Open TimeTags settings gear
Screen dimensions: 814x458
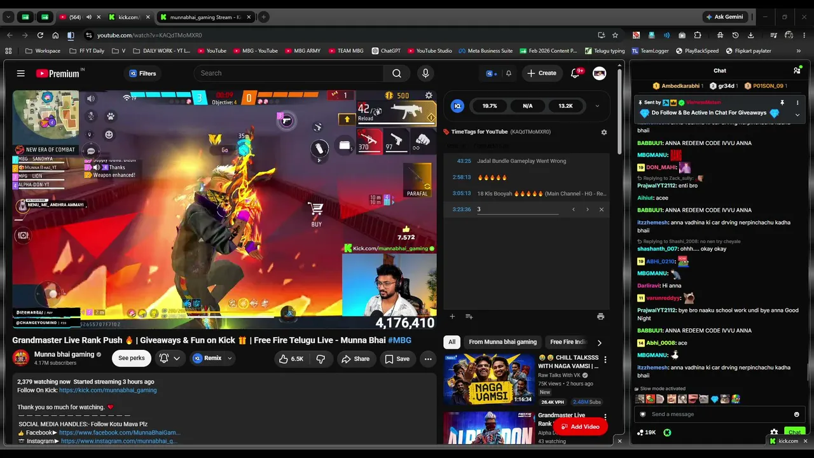[x=604, y=132]
